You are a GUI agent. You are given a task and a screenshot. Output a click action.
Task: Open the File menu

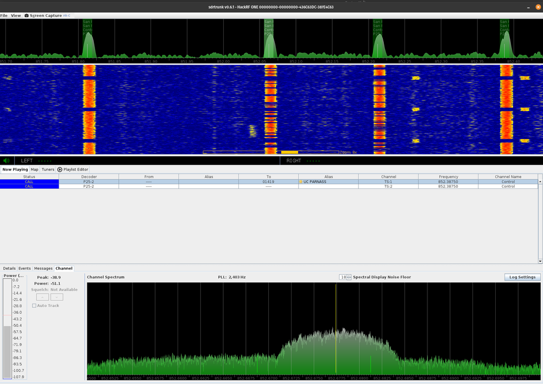(x=4, y=16)
